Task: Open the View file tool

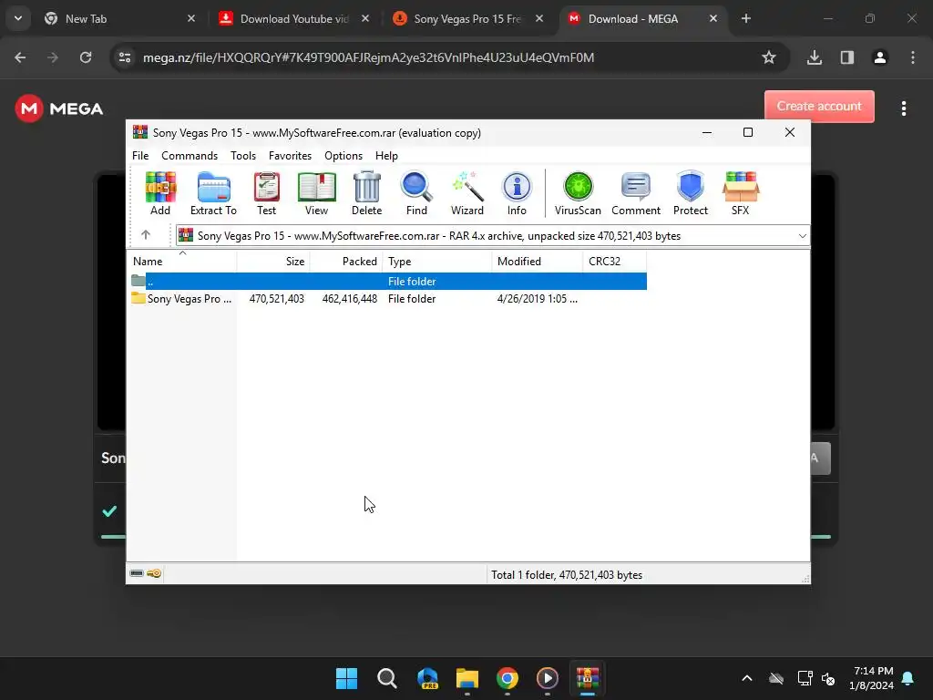Action: tap(316, 193)
